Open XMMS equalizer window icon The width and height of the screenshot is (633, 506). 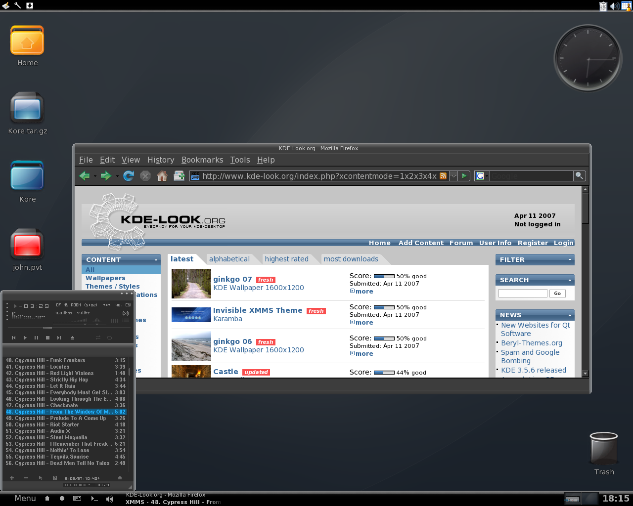coord(115,321)
